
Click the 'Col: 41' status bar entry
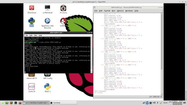click(x=160, y=97)
